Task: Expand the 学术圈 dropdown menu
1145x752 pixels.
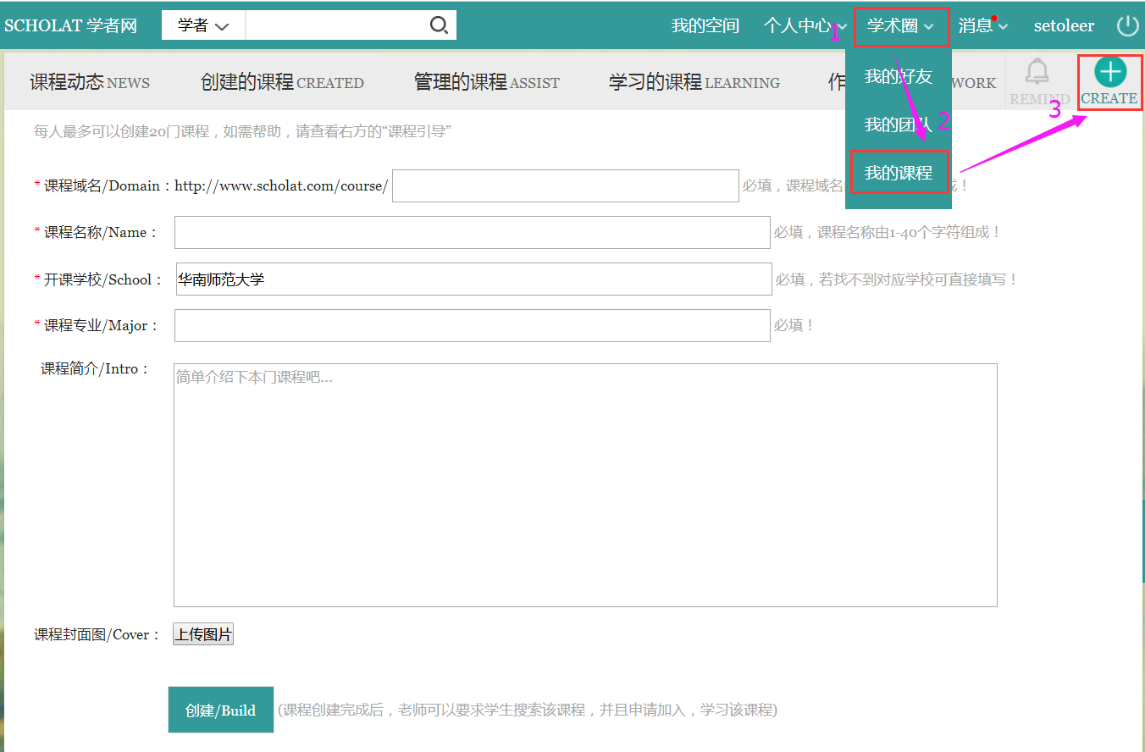Action: pyautogui.click(x=900, y=25)
